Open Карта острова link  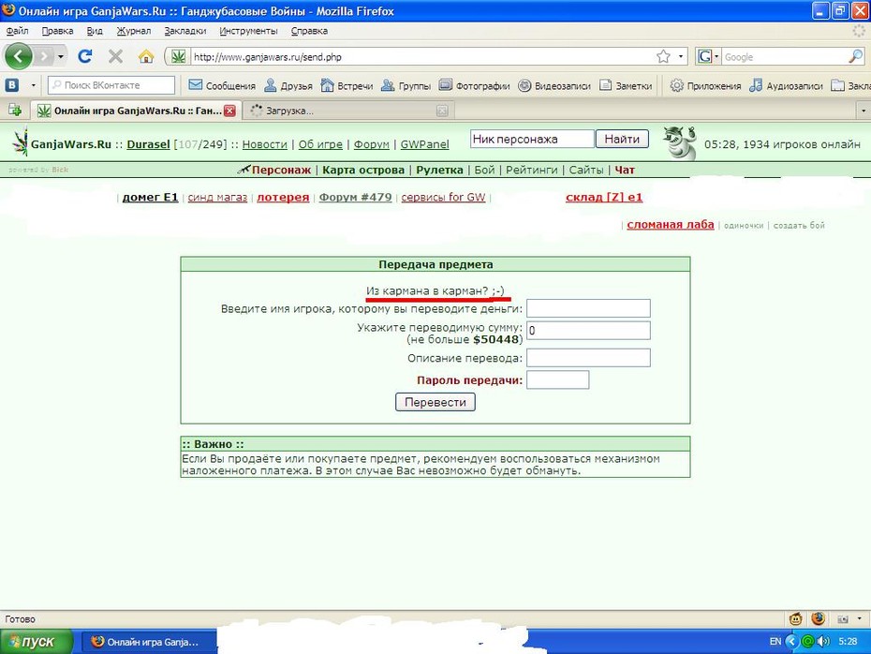[363, 170]
